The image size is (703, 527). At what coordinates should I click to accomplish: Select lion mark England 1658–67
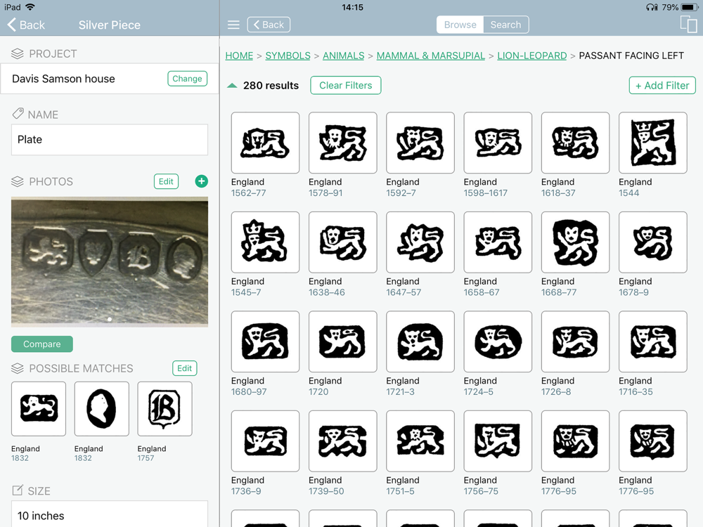click(498, 242)
